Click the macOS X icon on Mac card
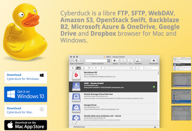The height and width of the screenshot is (131, 192). coord(42,109)
